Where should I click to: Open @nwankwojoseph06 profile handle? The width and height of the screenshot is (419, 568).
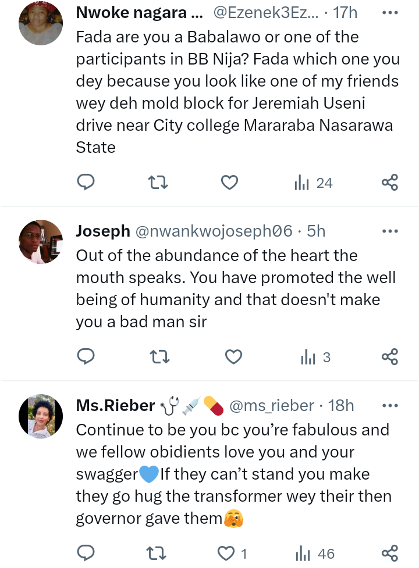click(x=214, y=231)
